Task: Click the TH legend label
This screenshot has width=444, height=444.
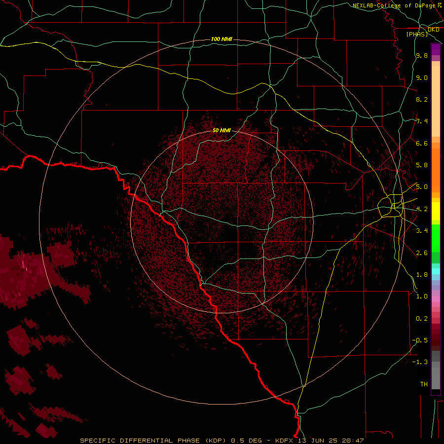Action: click(x=424, y=384)
